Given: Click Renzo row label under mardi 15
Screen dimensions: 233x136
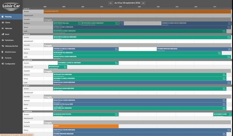Looking at the screenshot, I should tap(26, 53).
